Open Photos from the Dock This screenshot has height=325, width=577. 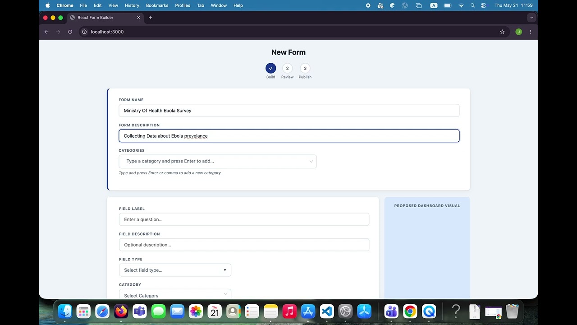point(196,311)
